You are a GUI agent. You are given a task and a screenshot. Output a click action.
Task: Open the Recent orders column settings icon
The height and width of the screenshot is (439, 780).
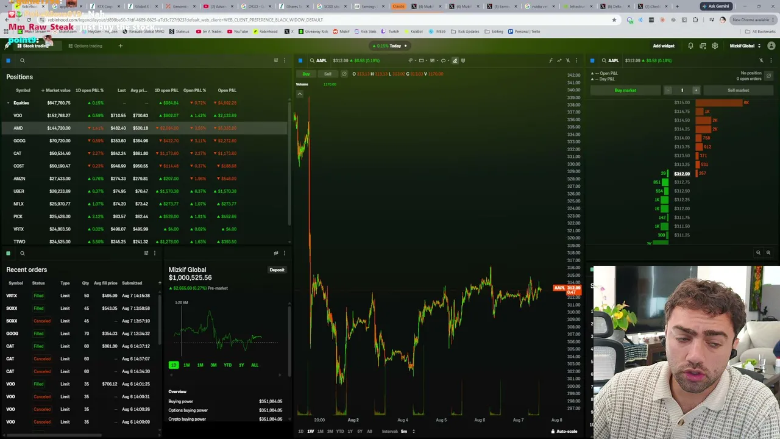tap(146, 253)
